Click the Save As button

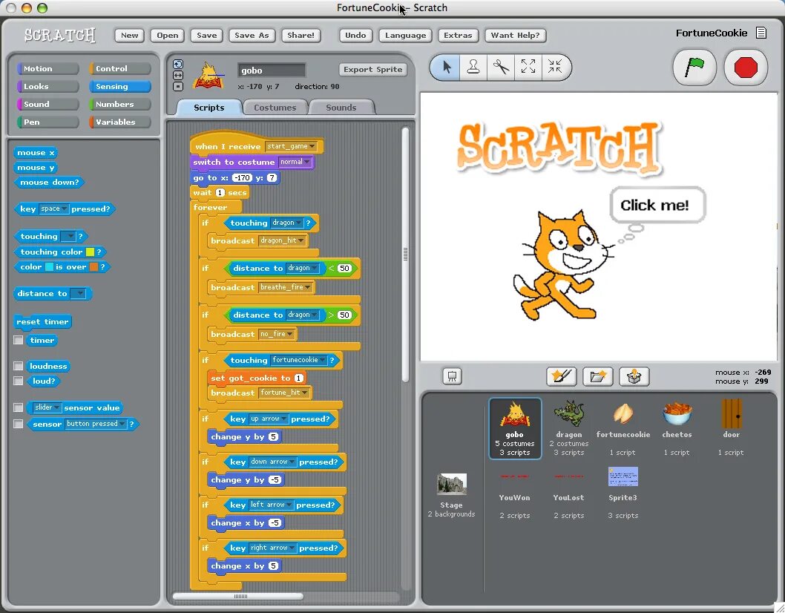pyautogui.click(x=252, y=35)
